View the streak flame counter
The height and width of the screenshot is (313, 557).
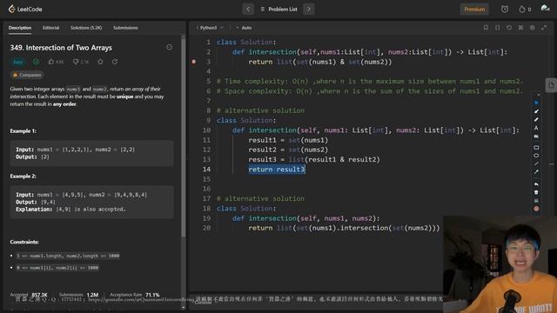525,10
